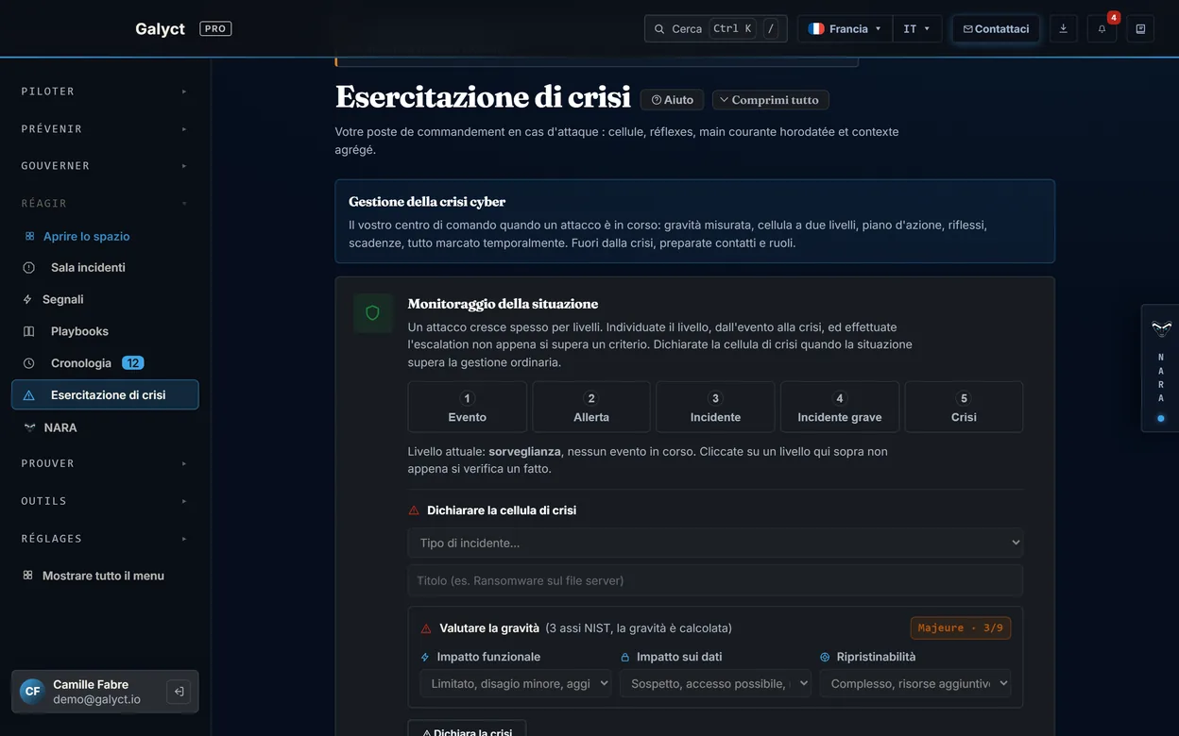Viewport: 1179px width, 736px height.
Task: Open Sala incidenti in sidebar
Action: [105, 268]
